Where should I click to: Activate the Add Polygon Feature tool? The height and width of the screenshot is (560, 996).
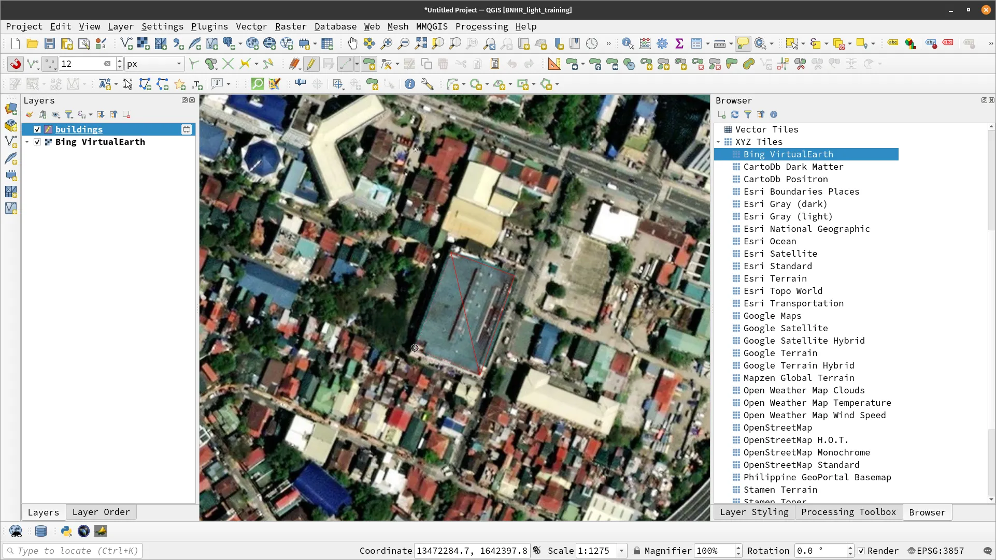click(369, 64)
